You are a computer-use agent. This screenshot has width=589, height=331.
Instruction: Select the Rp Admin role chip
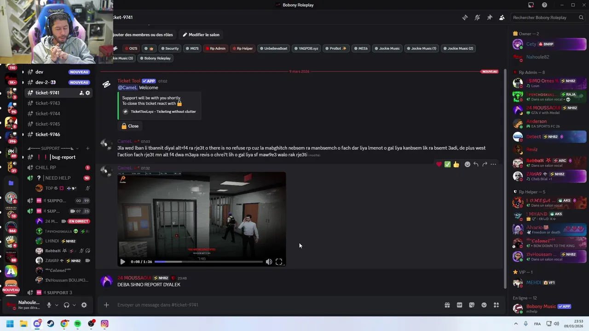(215, 48)
